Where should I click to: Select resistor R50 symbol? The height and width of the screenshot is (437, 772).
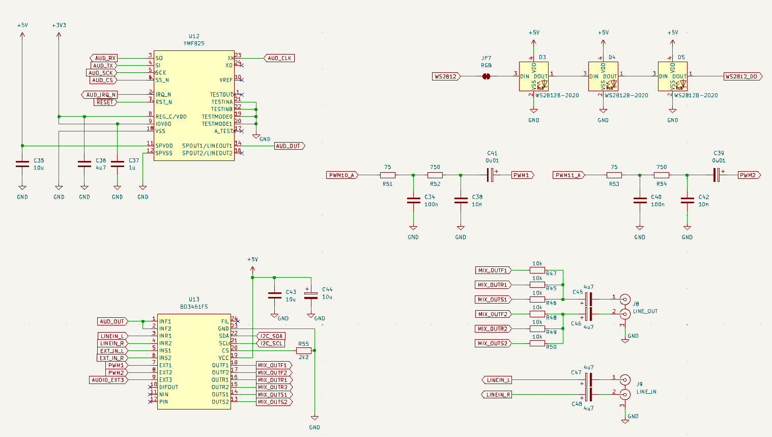pyautogui.click(x=537, y=343)
